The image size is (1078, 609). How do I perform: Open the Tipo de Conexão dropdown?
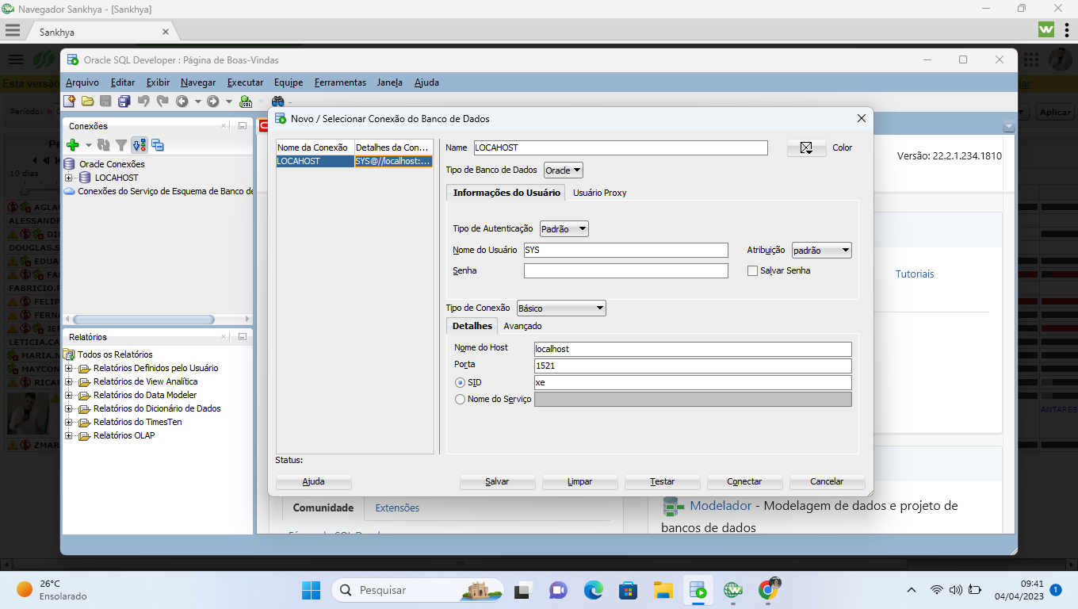click(561, 308)
